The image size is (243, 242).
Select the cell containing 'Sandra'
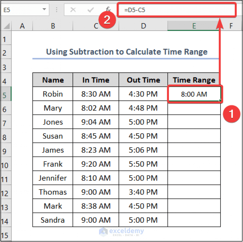[x=53, y=220]
